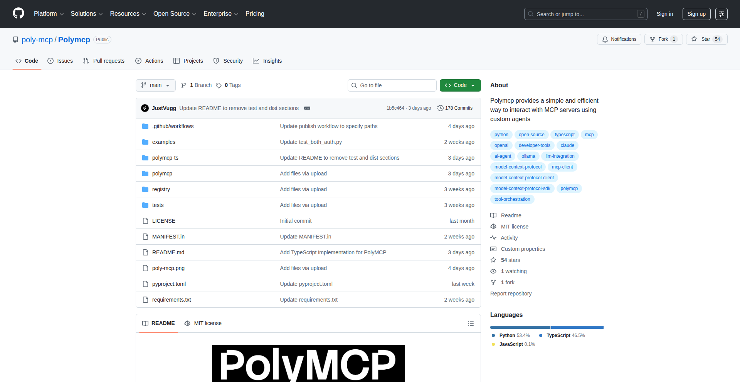This screenshot has width=740, height=382.
Task: Click the notifications bell icon
Action: click(605, 39)
